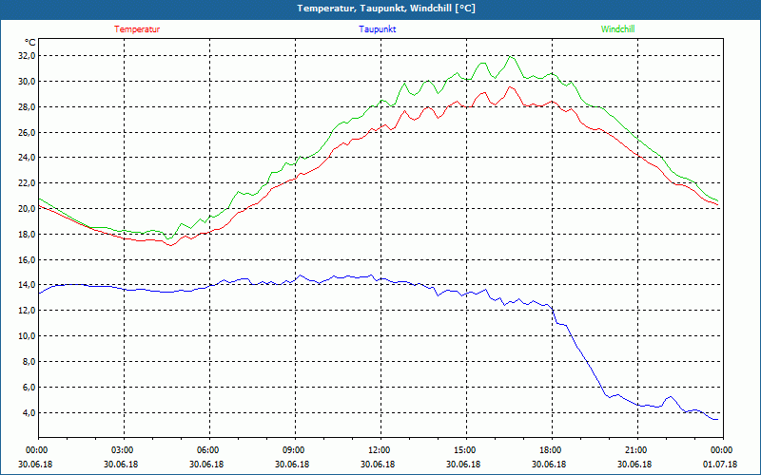The image size is (761, 475).
Task: Click the 28,0 y-axis value
Action: point(27,106)
